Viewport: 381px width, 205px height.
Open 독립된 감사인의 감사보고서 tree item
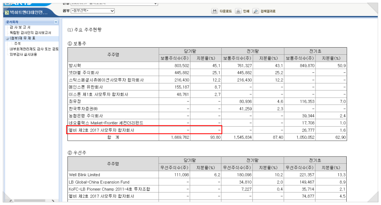coord(30,33)
